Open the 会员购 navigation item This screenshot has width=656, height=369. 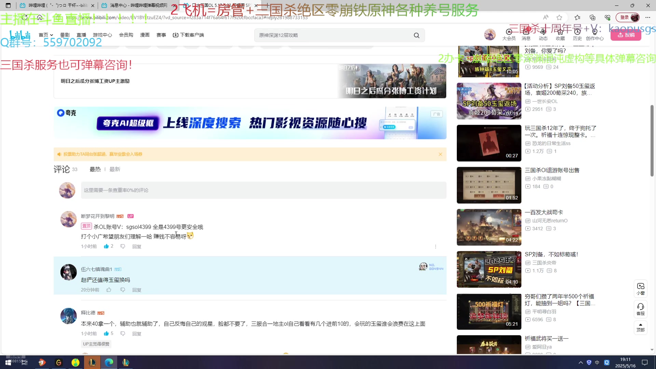(126, 35)
